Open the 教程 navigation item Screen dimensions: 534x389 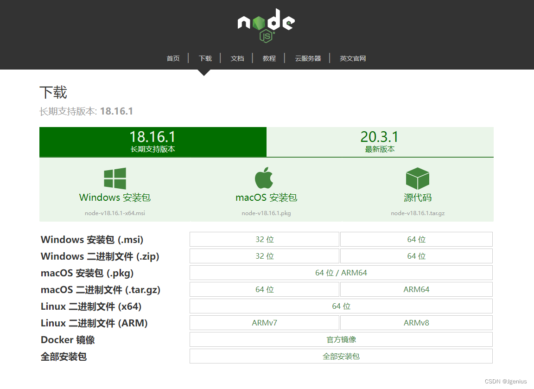[x=269, y=58]
